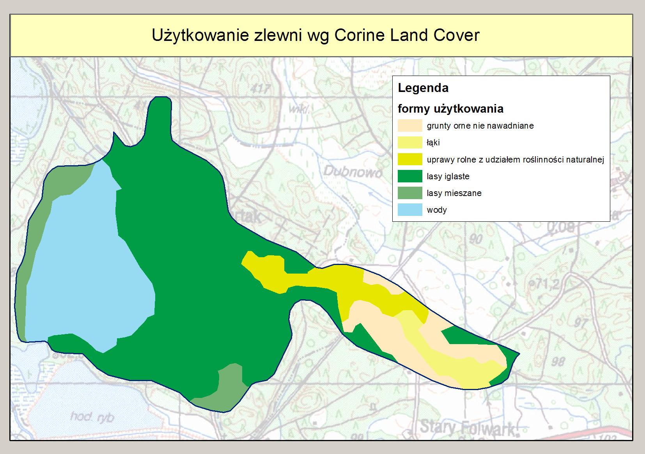
Task: Select the 'uprawy rolne' yellow legend swatch
Action: coord(410,159)
